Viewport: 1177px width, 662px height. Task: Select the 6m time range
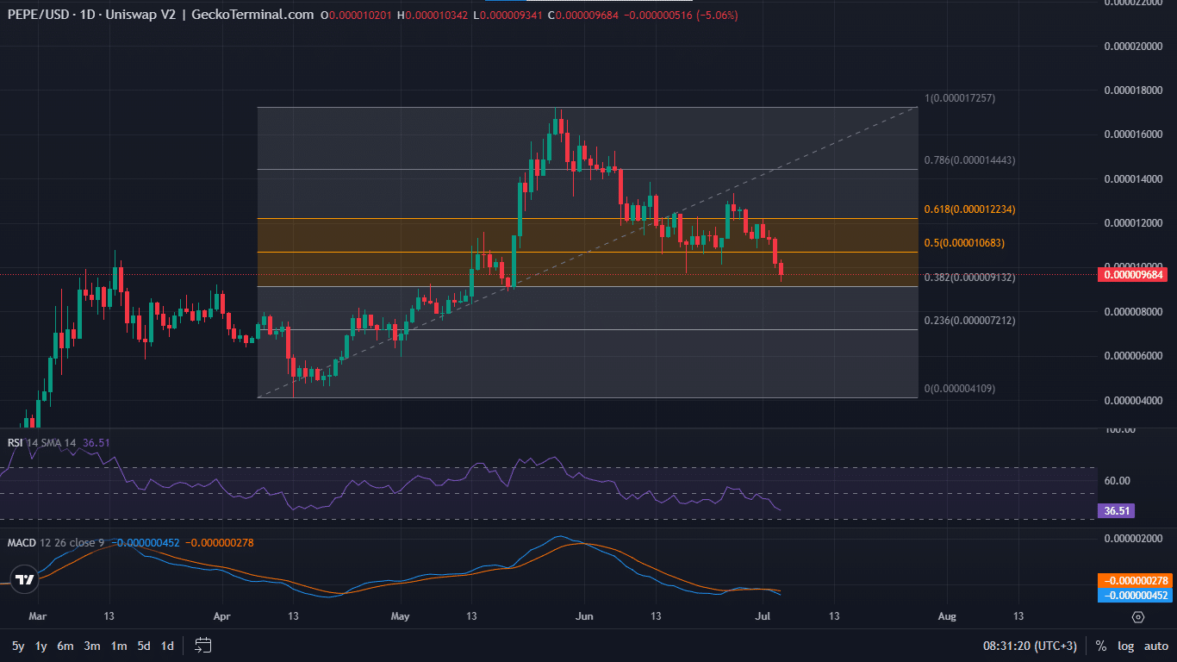click(65, 646)
